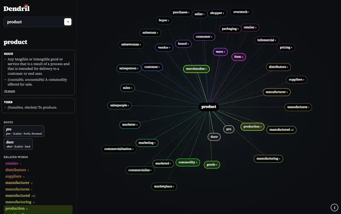
Task: Click the 'manufacturer' graph node
Action: 277,92
